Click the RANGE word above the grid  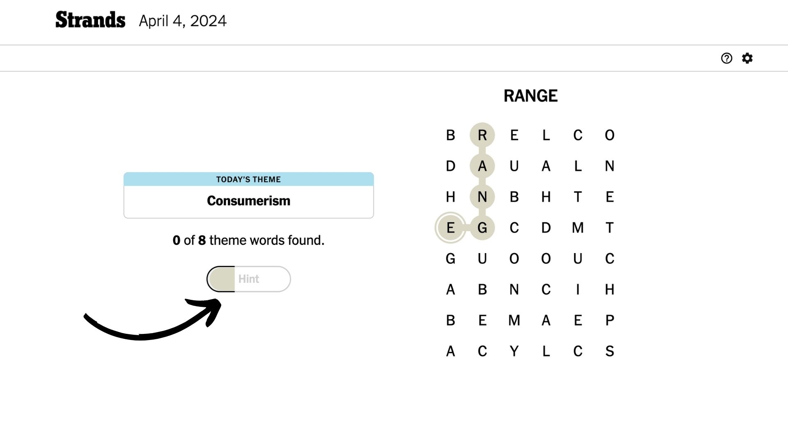[x=530, y=96]
